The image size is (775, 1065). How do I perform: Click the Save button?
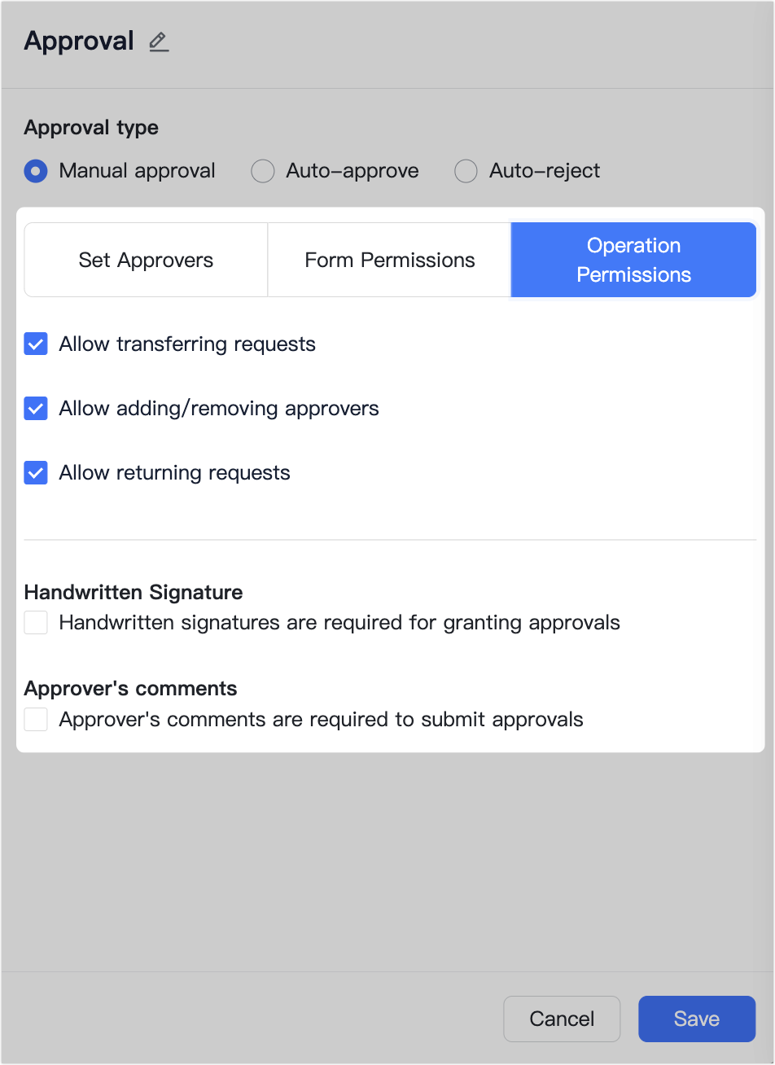tap(696, 1019)
